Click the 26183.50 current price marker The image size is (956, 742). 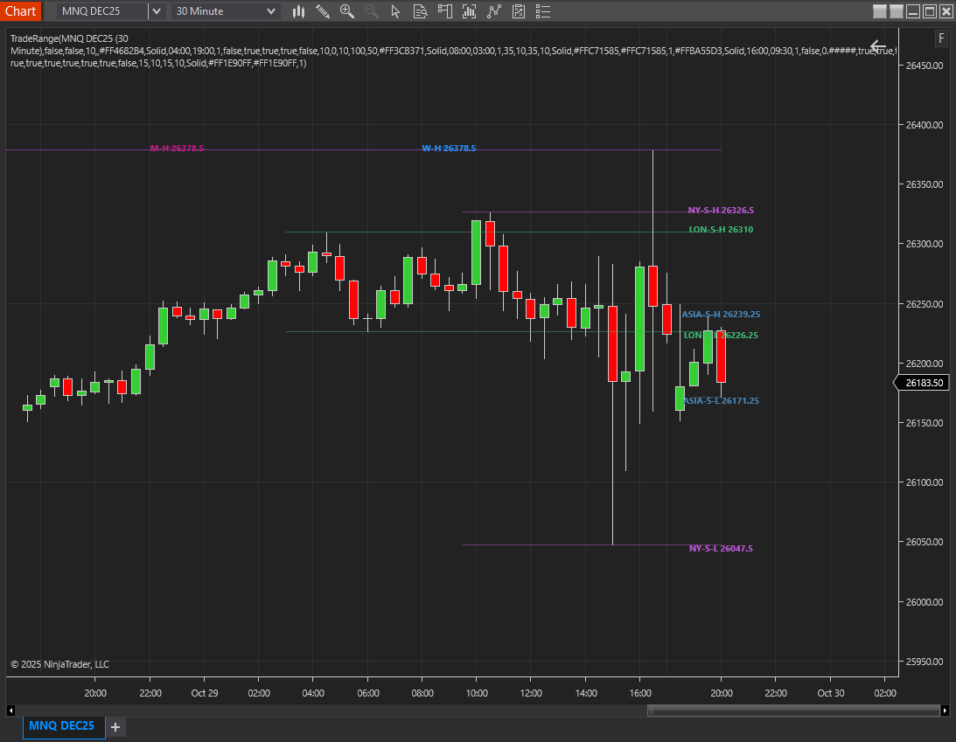click(x=923, y=383)
